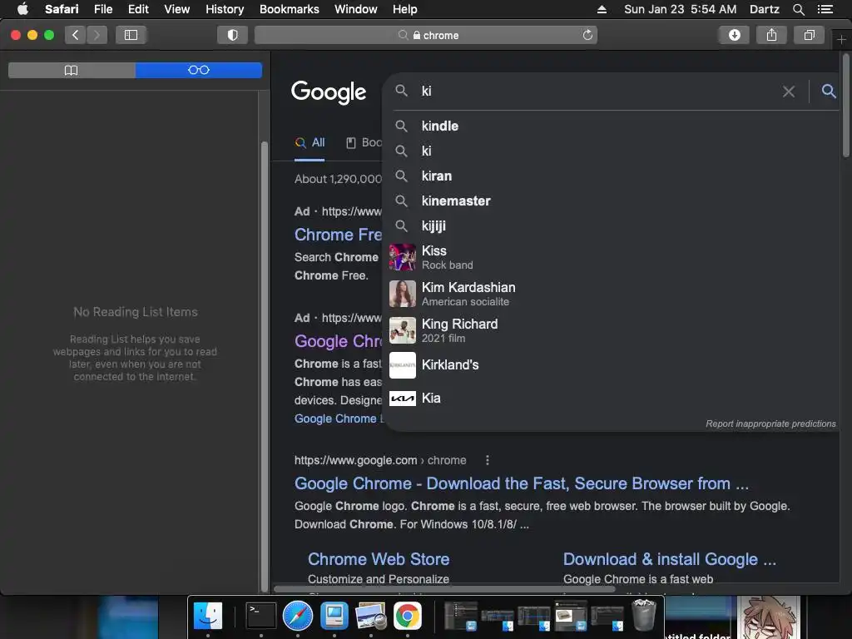
Task: Go back with the Safari back arrow
Action: point(76,35)
